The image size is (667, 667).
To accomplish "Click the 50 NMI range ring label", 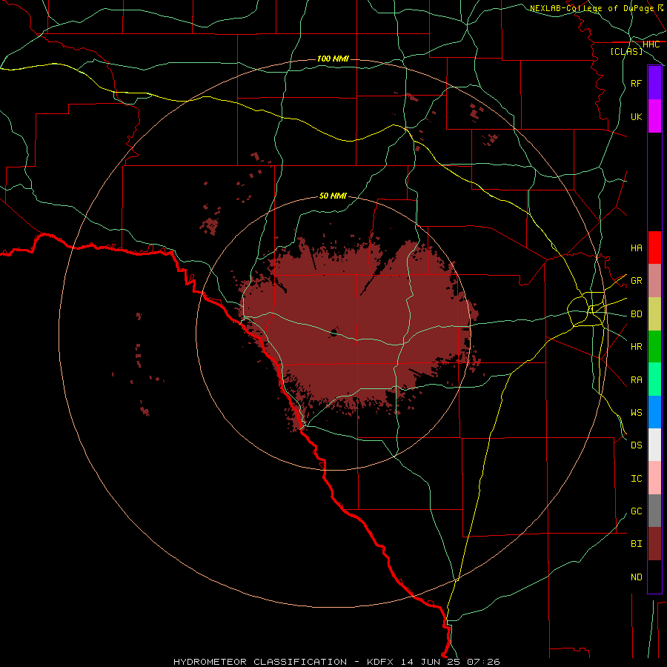I will coord(333,196).
